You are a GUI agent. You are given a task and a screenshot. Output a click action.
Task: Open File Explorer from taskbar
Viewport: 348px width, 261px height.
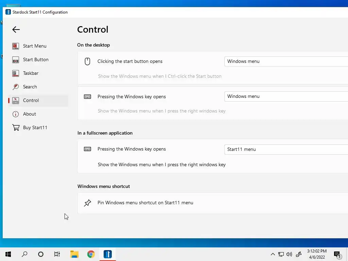pos(74,254)
